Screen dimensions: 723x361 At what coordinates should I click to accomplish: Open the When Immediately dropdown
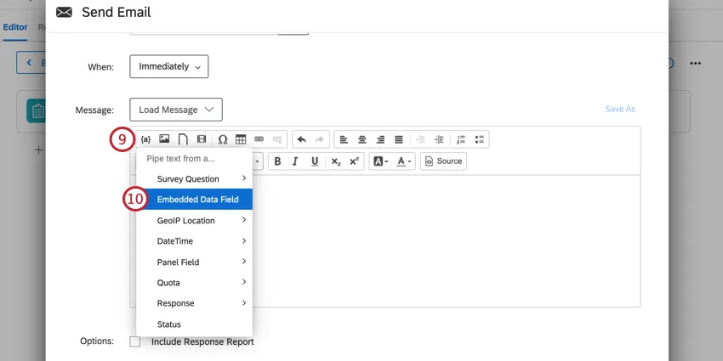pyautogui.click(x=168, y=66)
